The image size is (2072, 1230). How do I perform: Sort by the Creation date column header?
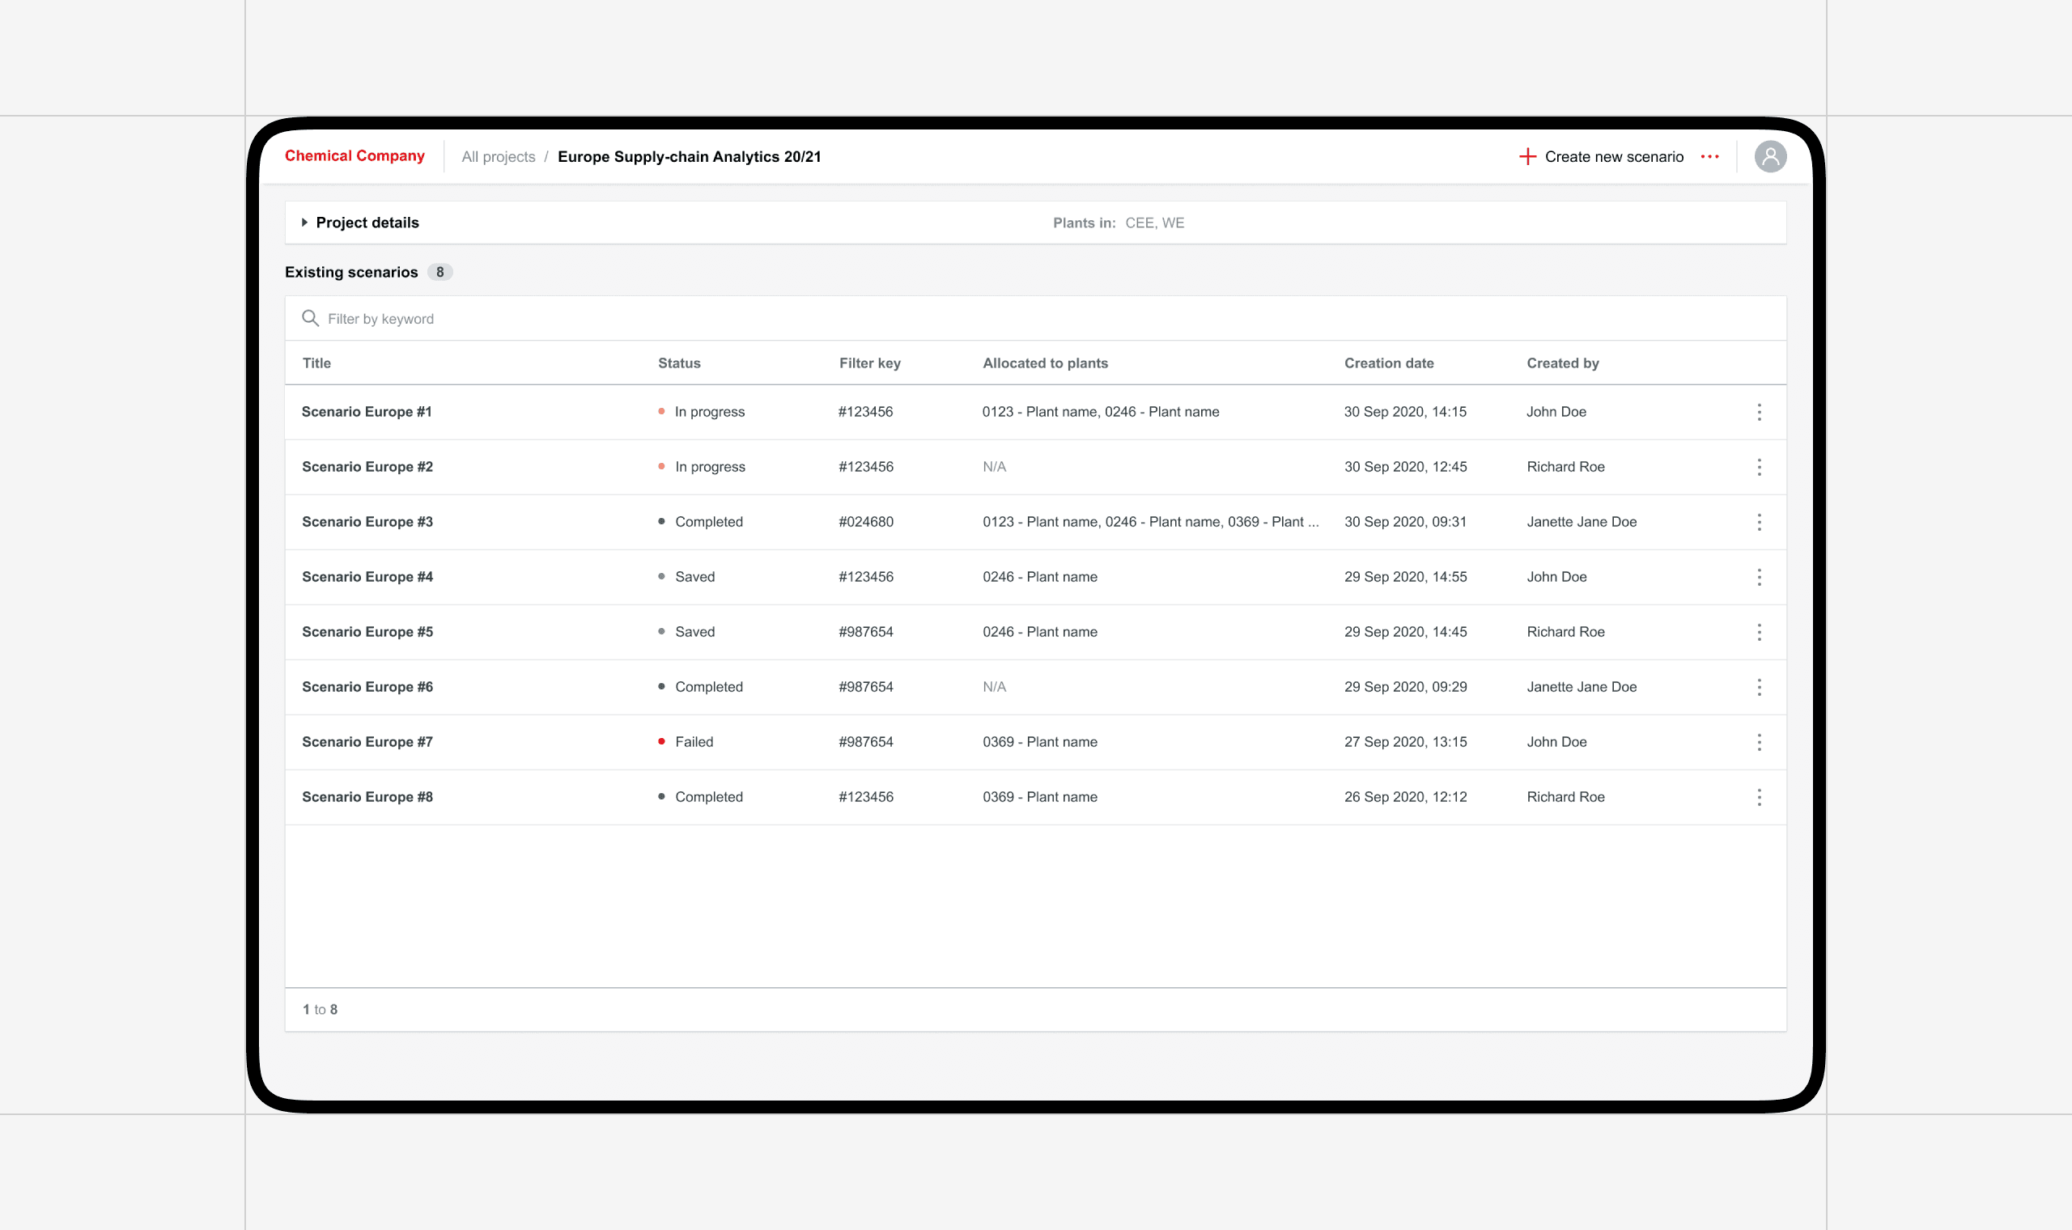1388,363
